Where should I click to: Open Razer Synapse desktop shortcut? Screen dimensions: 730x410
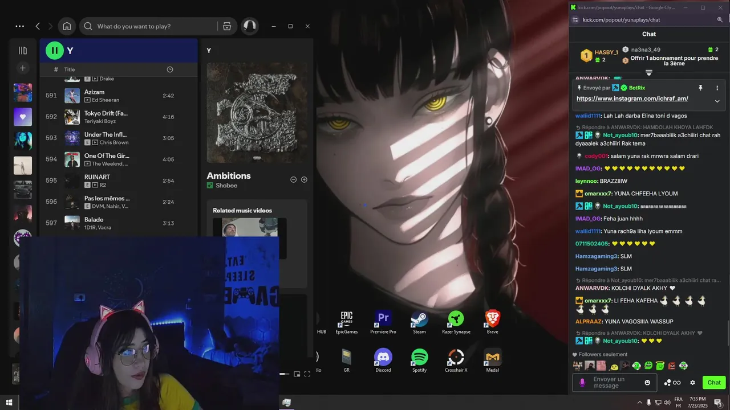[456, 323]
